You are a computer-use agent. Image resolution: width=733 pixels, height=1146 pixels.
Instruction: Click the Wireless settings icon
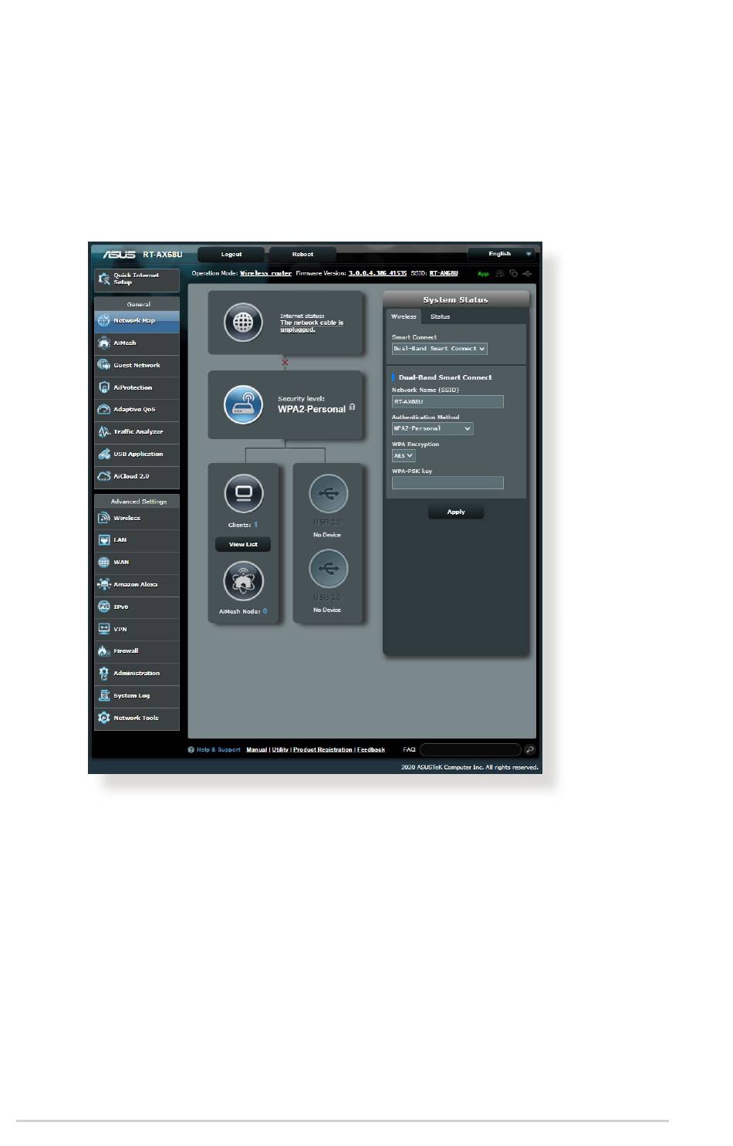click(x=104, y=518)
